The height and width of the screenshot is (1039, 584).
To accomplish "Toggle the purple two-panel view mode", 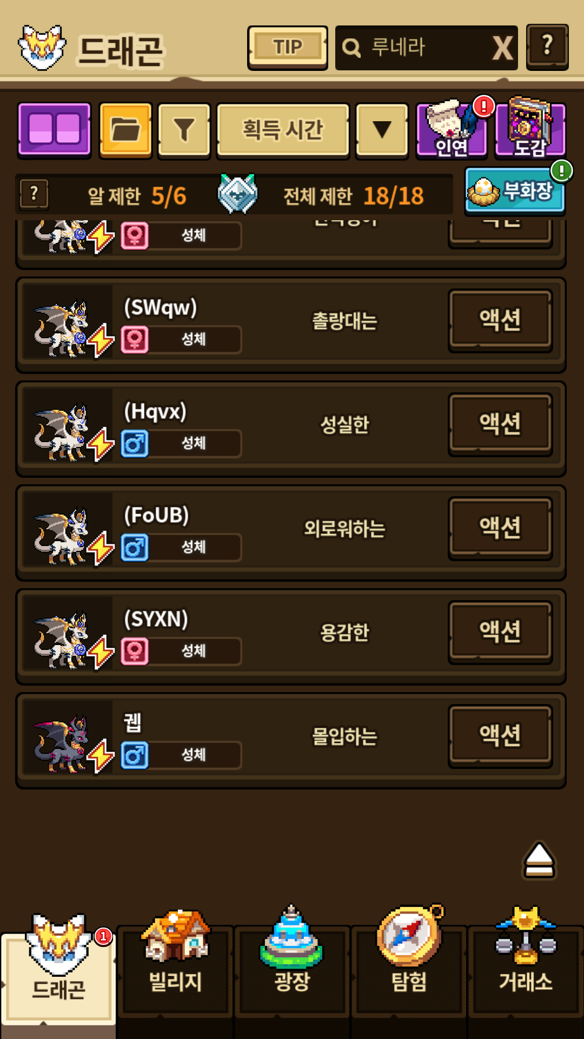I will (x=54, y=130).
